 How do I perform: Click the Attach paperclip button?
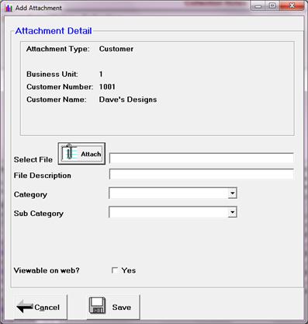pos(81,154)
